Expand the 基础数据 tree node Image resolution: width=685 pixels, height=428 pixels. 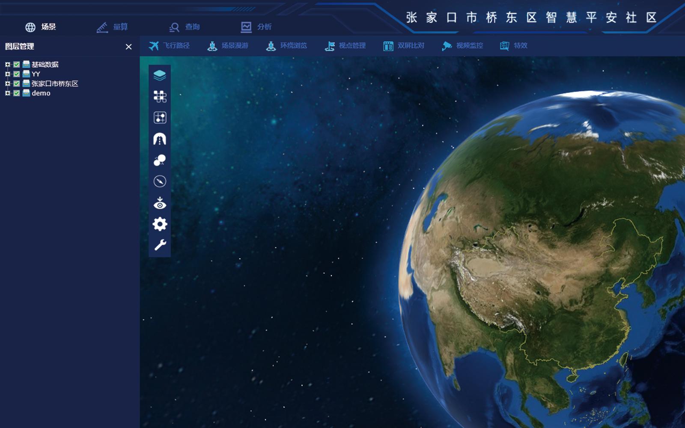click(7, 65)
